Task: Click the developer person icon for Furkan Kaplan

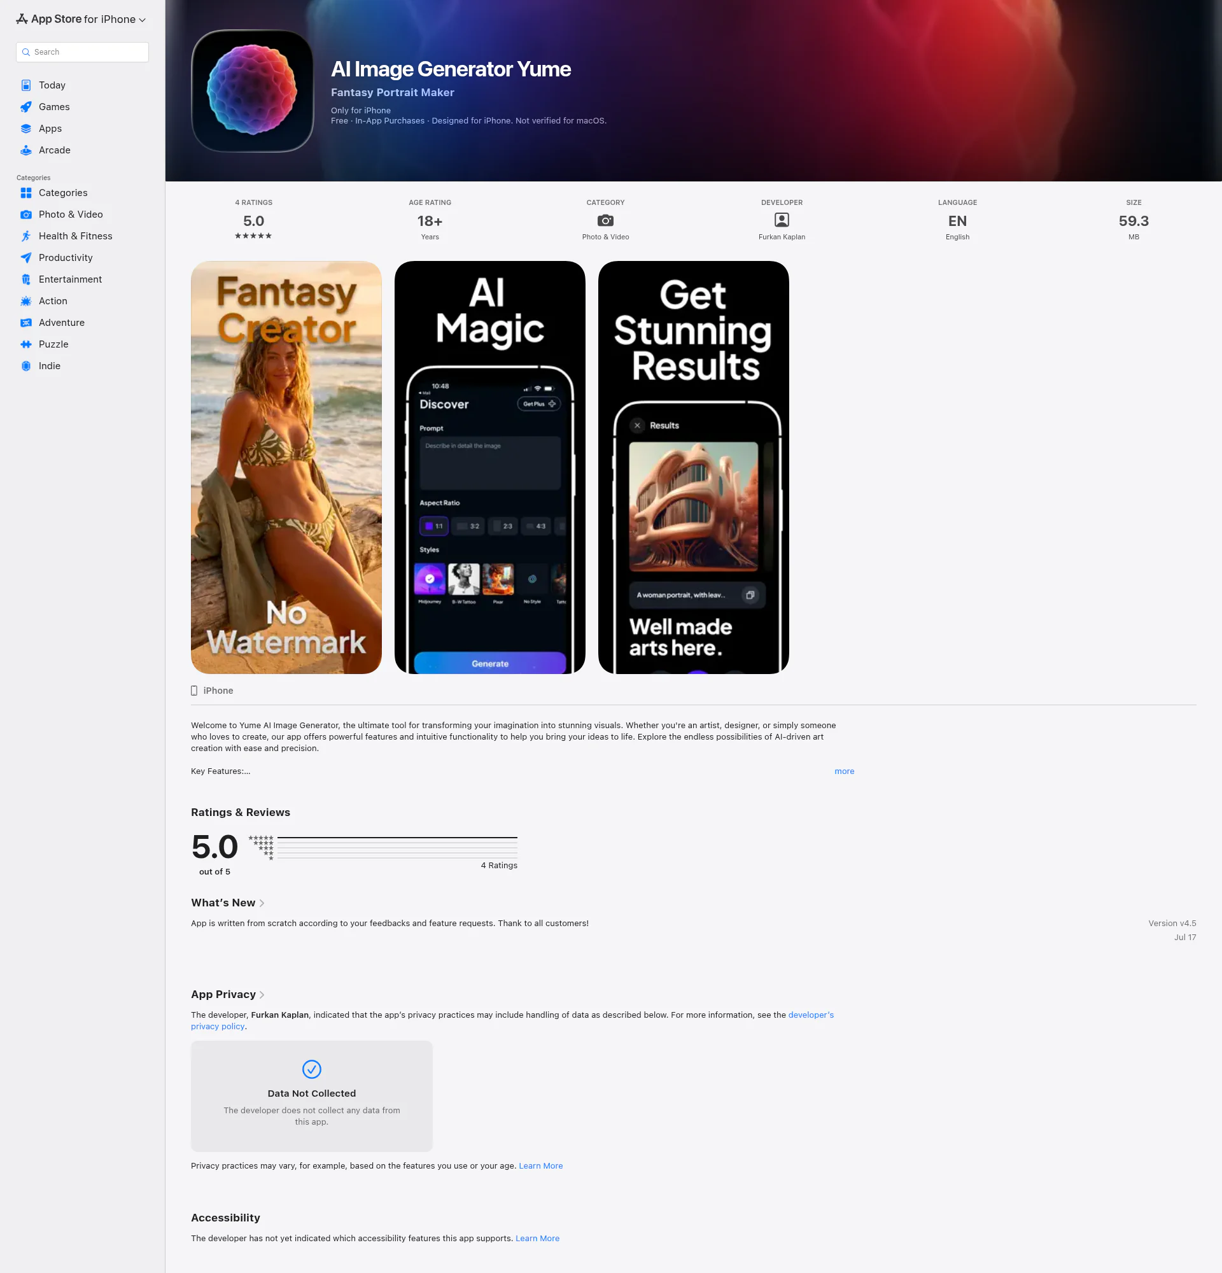Action: [782, 220]
